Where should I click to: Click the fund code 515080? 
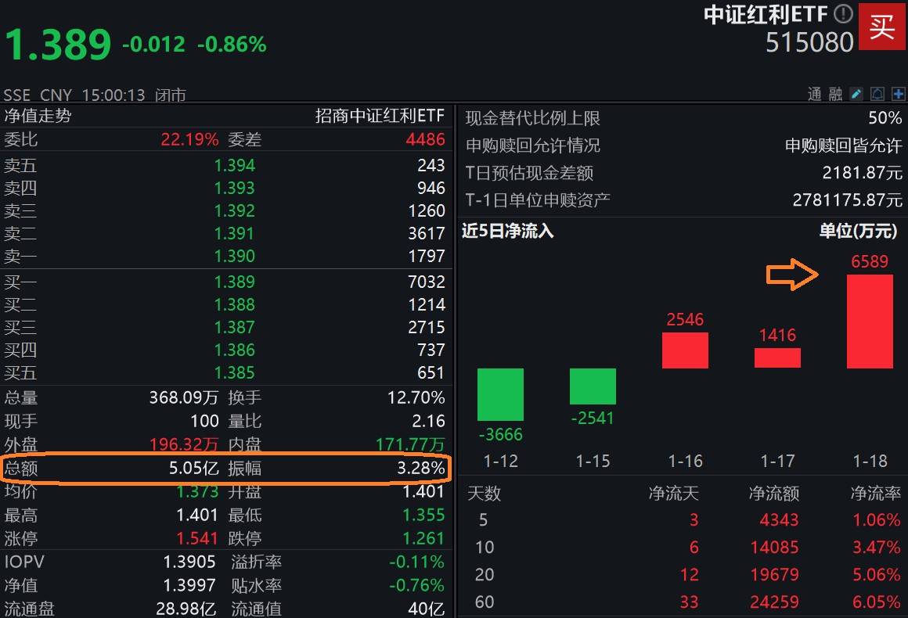tap(810, 43)
